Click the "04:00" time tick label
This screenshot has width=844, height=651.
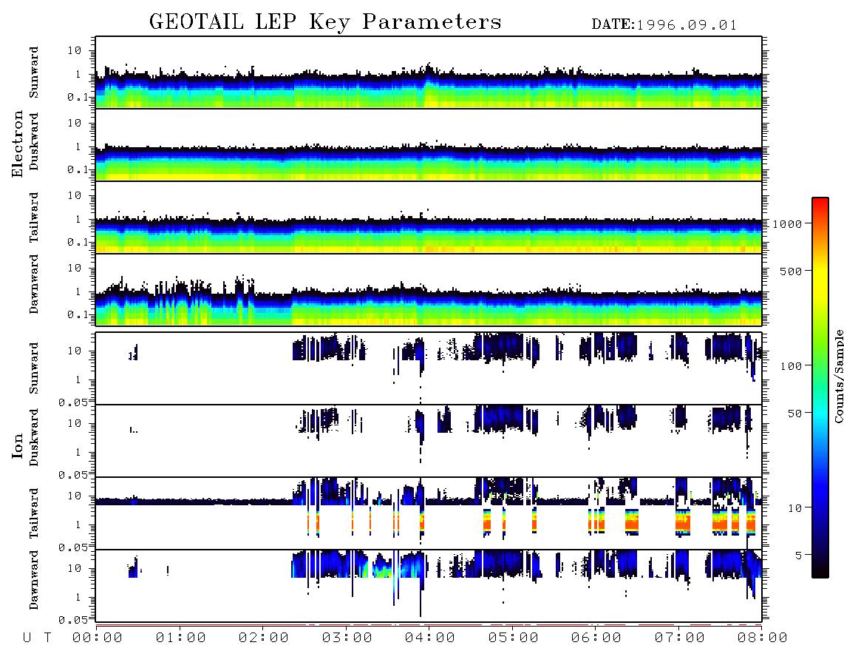click(430, 638)
